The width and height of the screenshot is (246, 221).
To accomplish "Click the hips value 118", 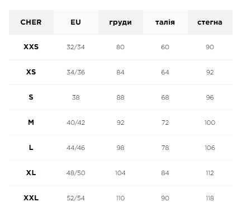I will click(x=210, y=198).
